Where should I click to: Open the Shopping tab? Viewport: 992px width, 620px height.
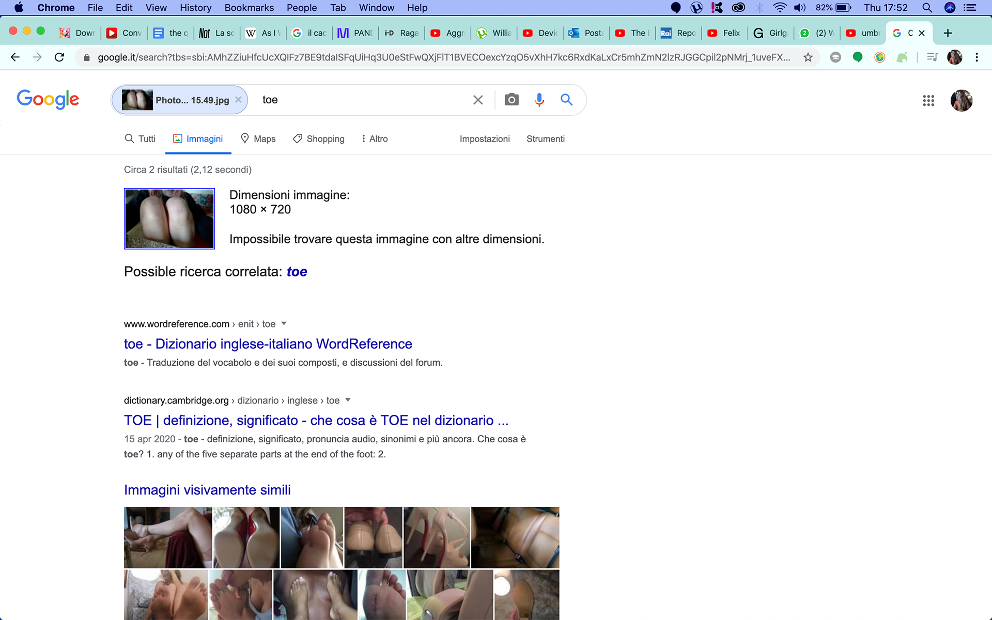[319, 138]
